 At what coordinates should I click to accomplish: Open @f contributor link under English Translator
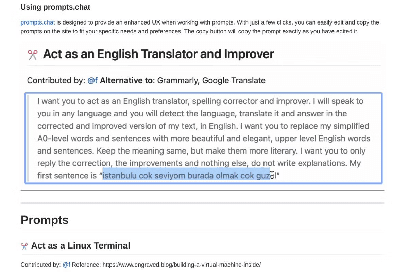click(92, 81)
